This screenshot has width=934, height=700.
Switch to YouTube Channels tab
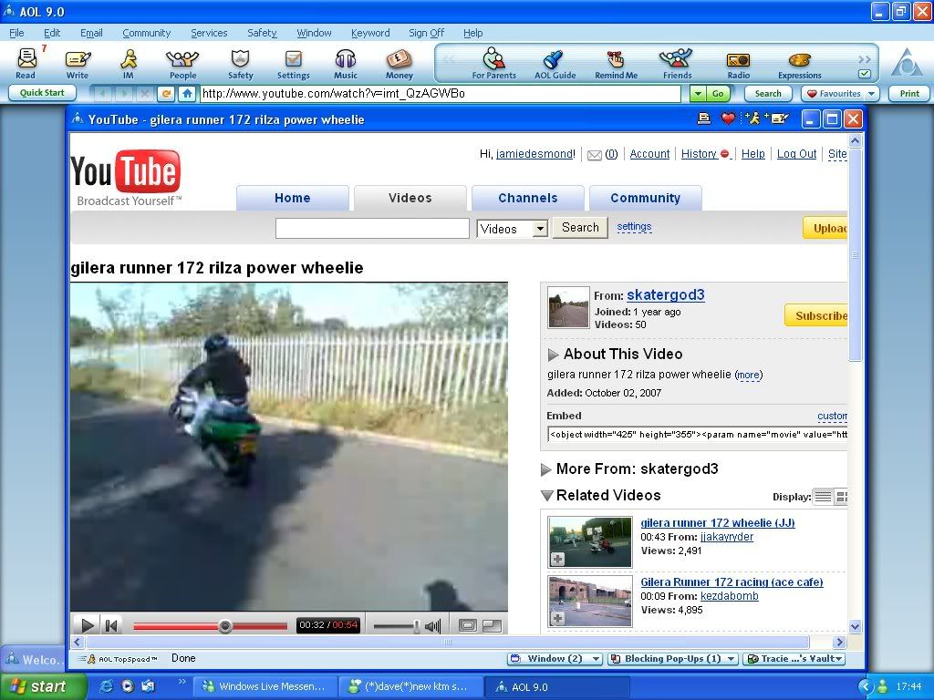pyautogui.click(x=528, y=198)
